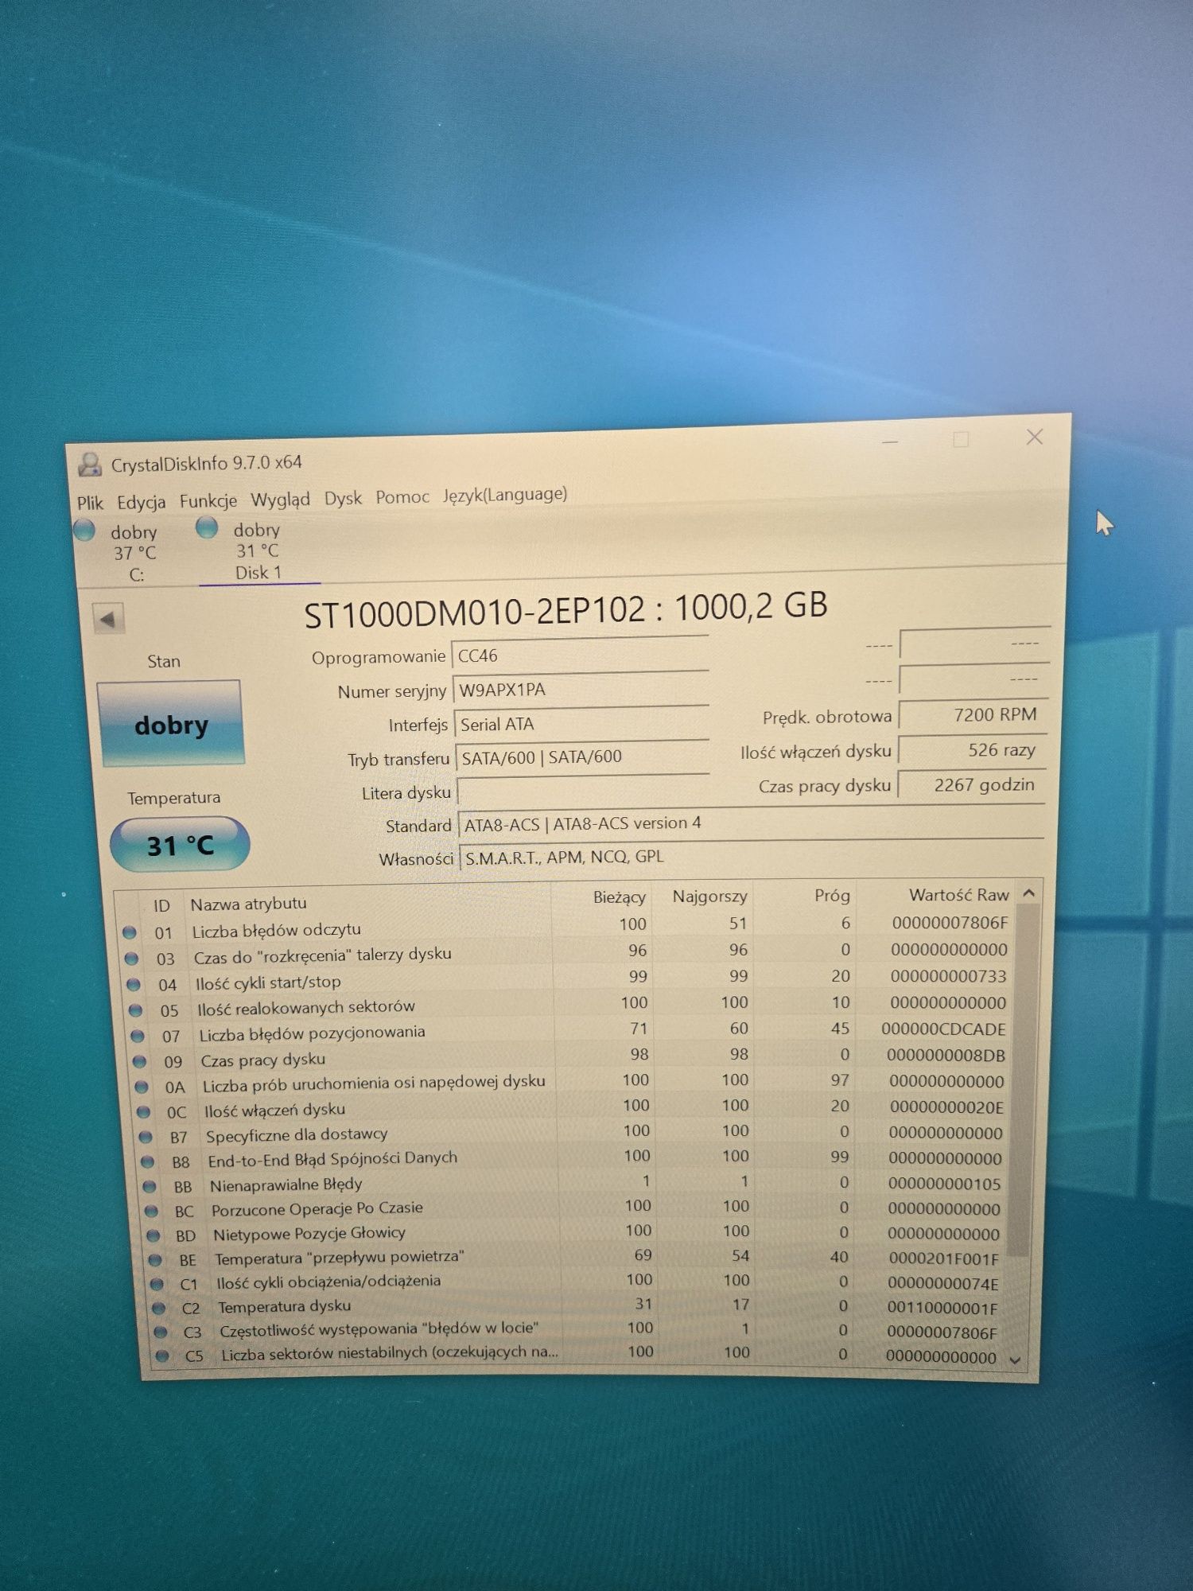The image size is (1193, 1591).
Task: Click the Standard field ATA8-ACS version 4
Action: coord(752,823)
